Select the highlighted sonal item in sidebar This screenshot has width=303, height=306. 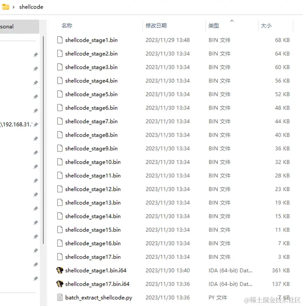(19, 27)
